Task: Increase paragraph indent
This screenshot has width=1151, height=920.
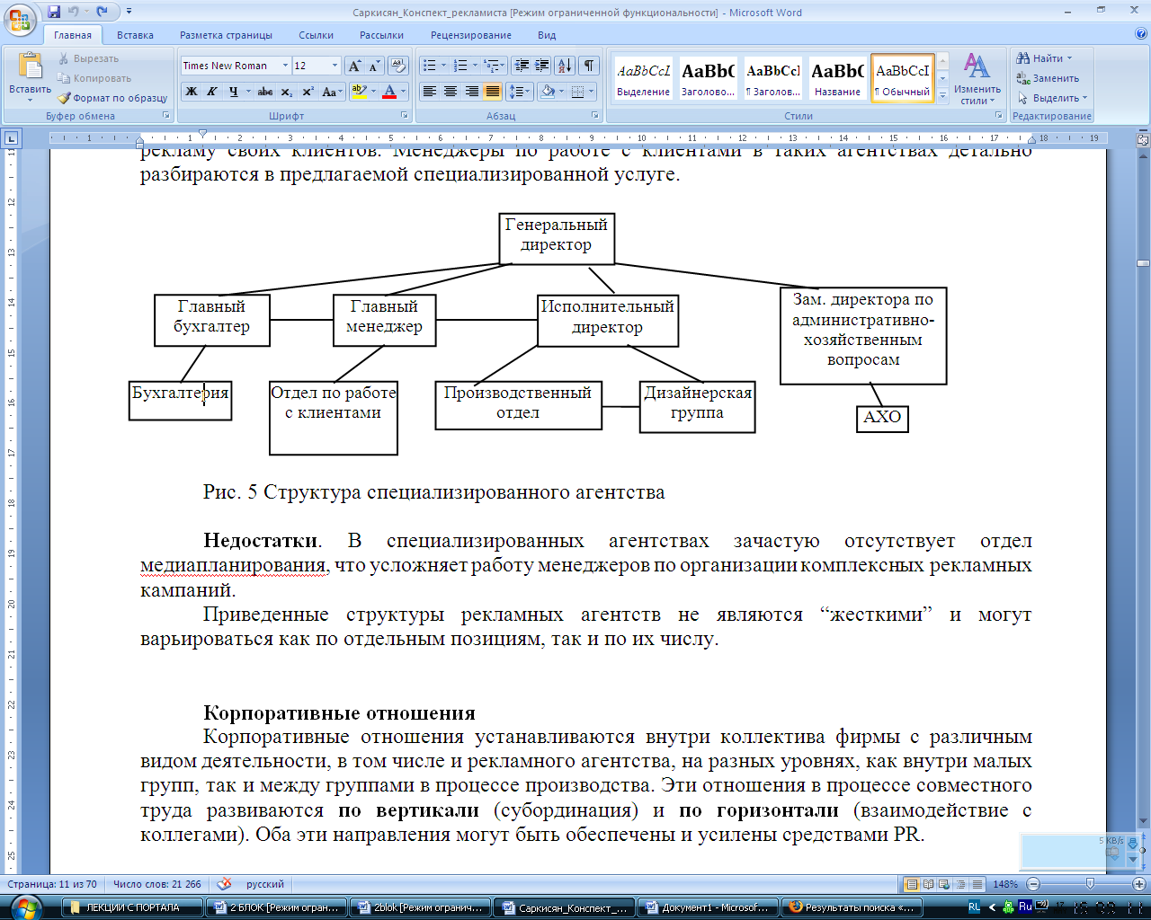Action: tap(541, 66)
